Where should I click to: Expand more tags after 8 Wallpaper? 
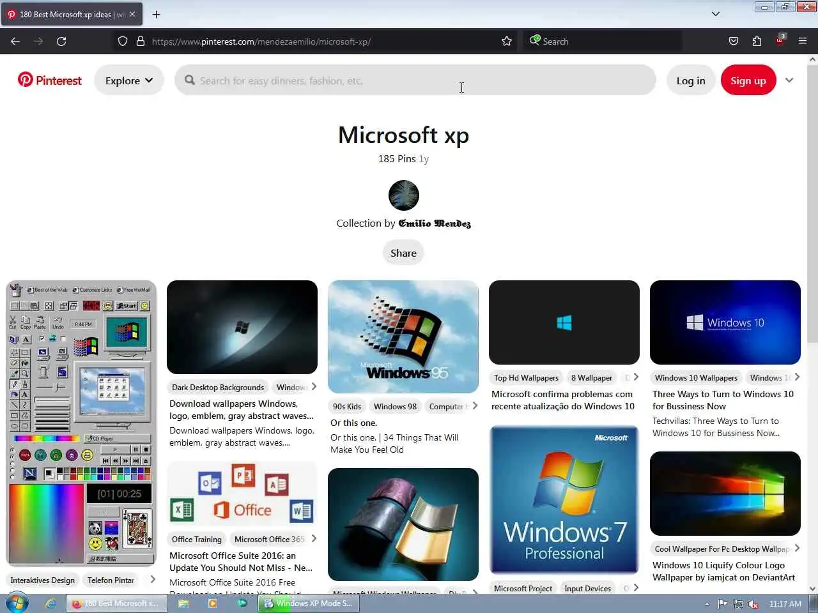point(636,377)
